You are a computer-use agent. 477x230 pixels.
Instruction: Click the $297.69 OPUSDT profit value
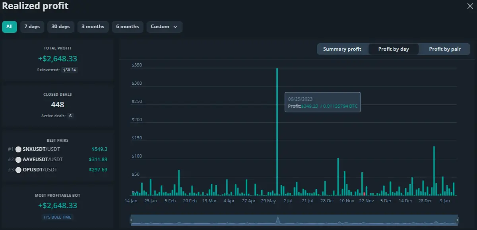[98, 170]
